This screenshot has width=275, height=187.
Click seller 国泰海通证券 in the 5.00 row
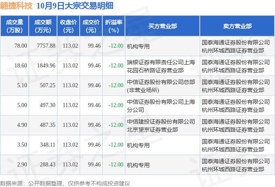236,106
